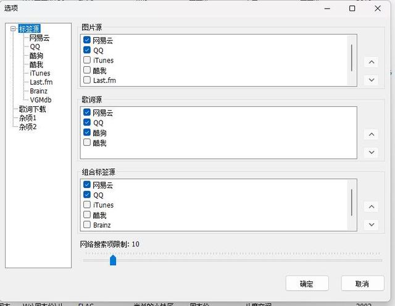
Task: Click down arrow beside 组合标签源 list
Action: tap(372, 225)
